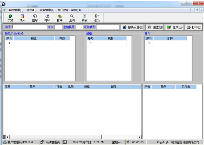
Task: Click the horizontal scrollbar right arrow
Action: (139, 137)
